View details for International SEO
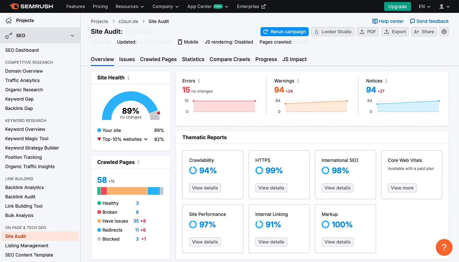The height and width of the screenshot is (262, 459). point(338,188)
